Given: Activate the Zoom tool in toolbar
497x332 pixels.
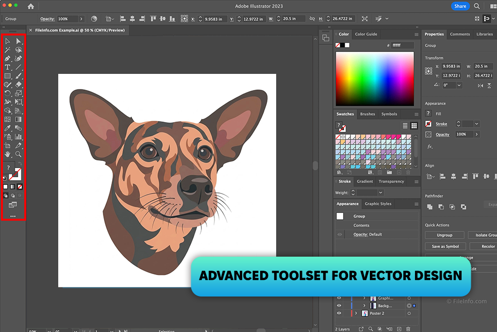Looking at the screenshot, I should pos(18,154).
